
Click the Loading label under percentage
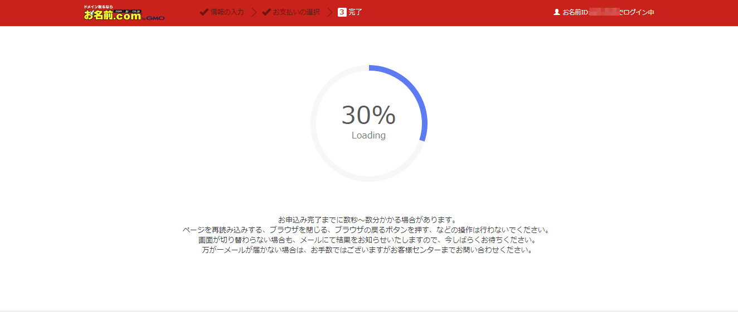[368, 135]
